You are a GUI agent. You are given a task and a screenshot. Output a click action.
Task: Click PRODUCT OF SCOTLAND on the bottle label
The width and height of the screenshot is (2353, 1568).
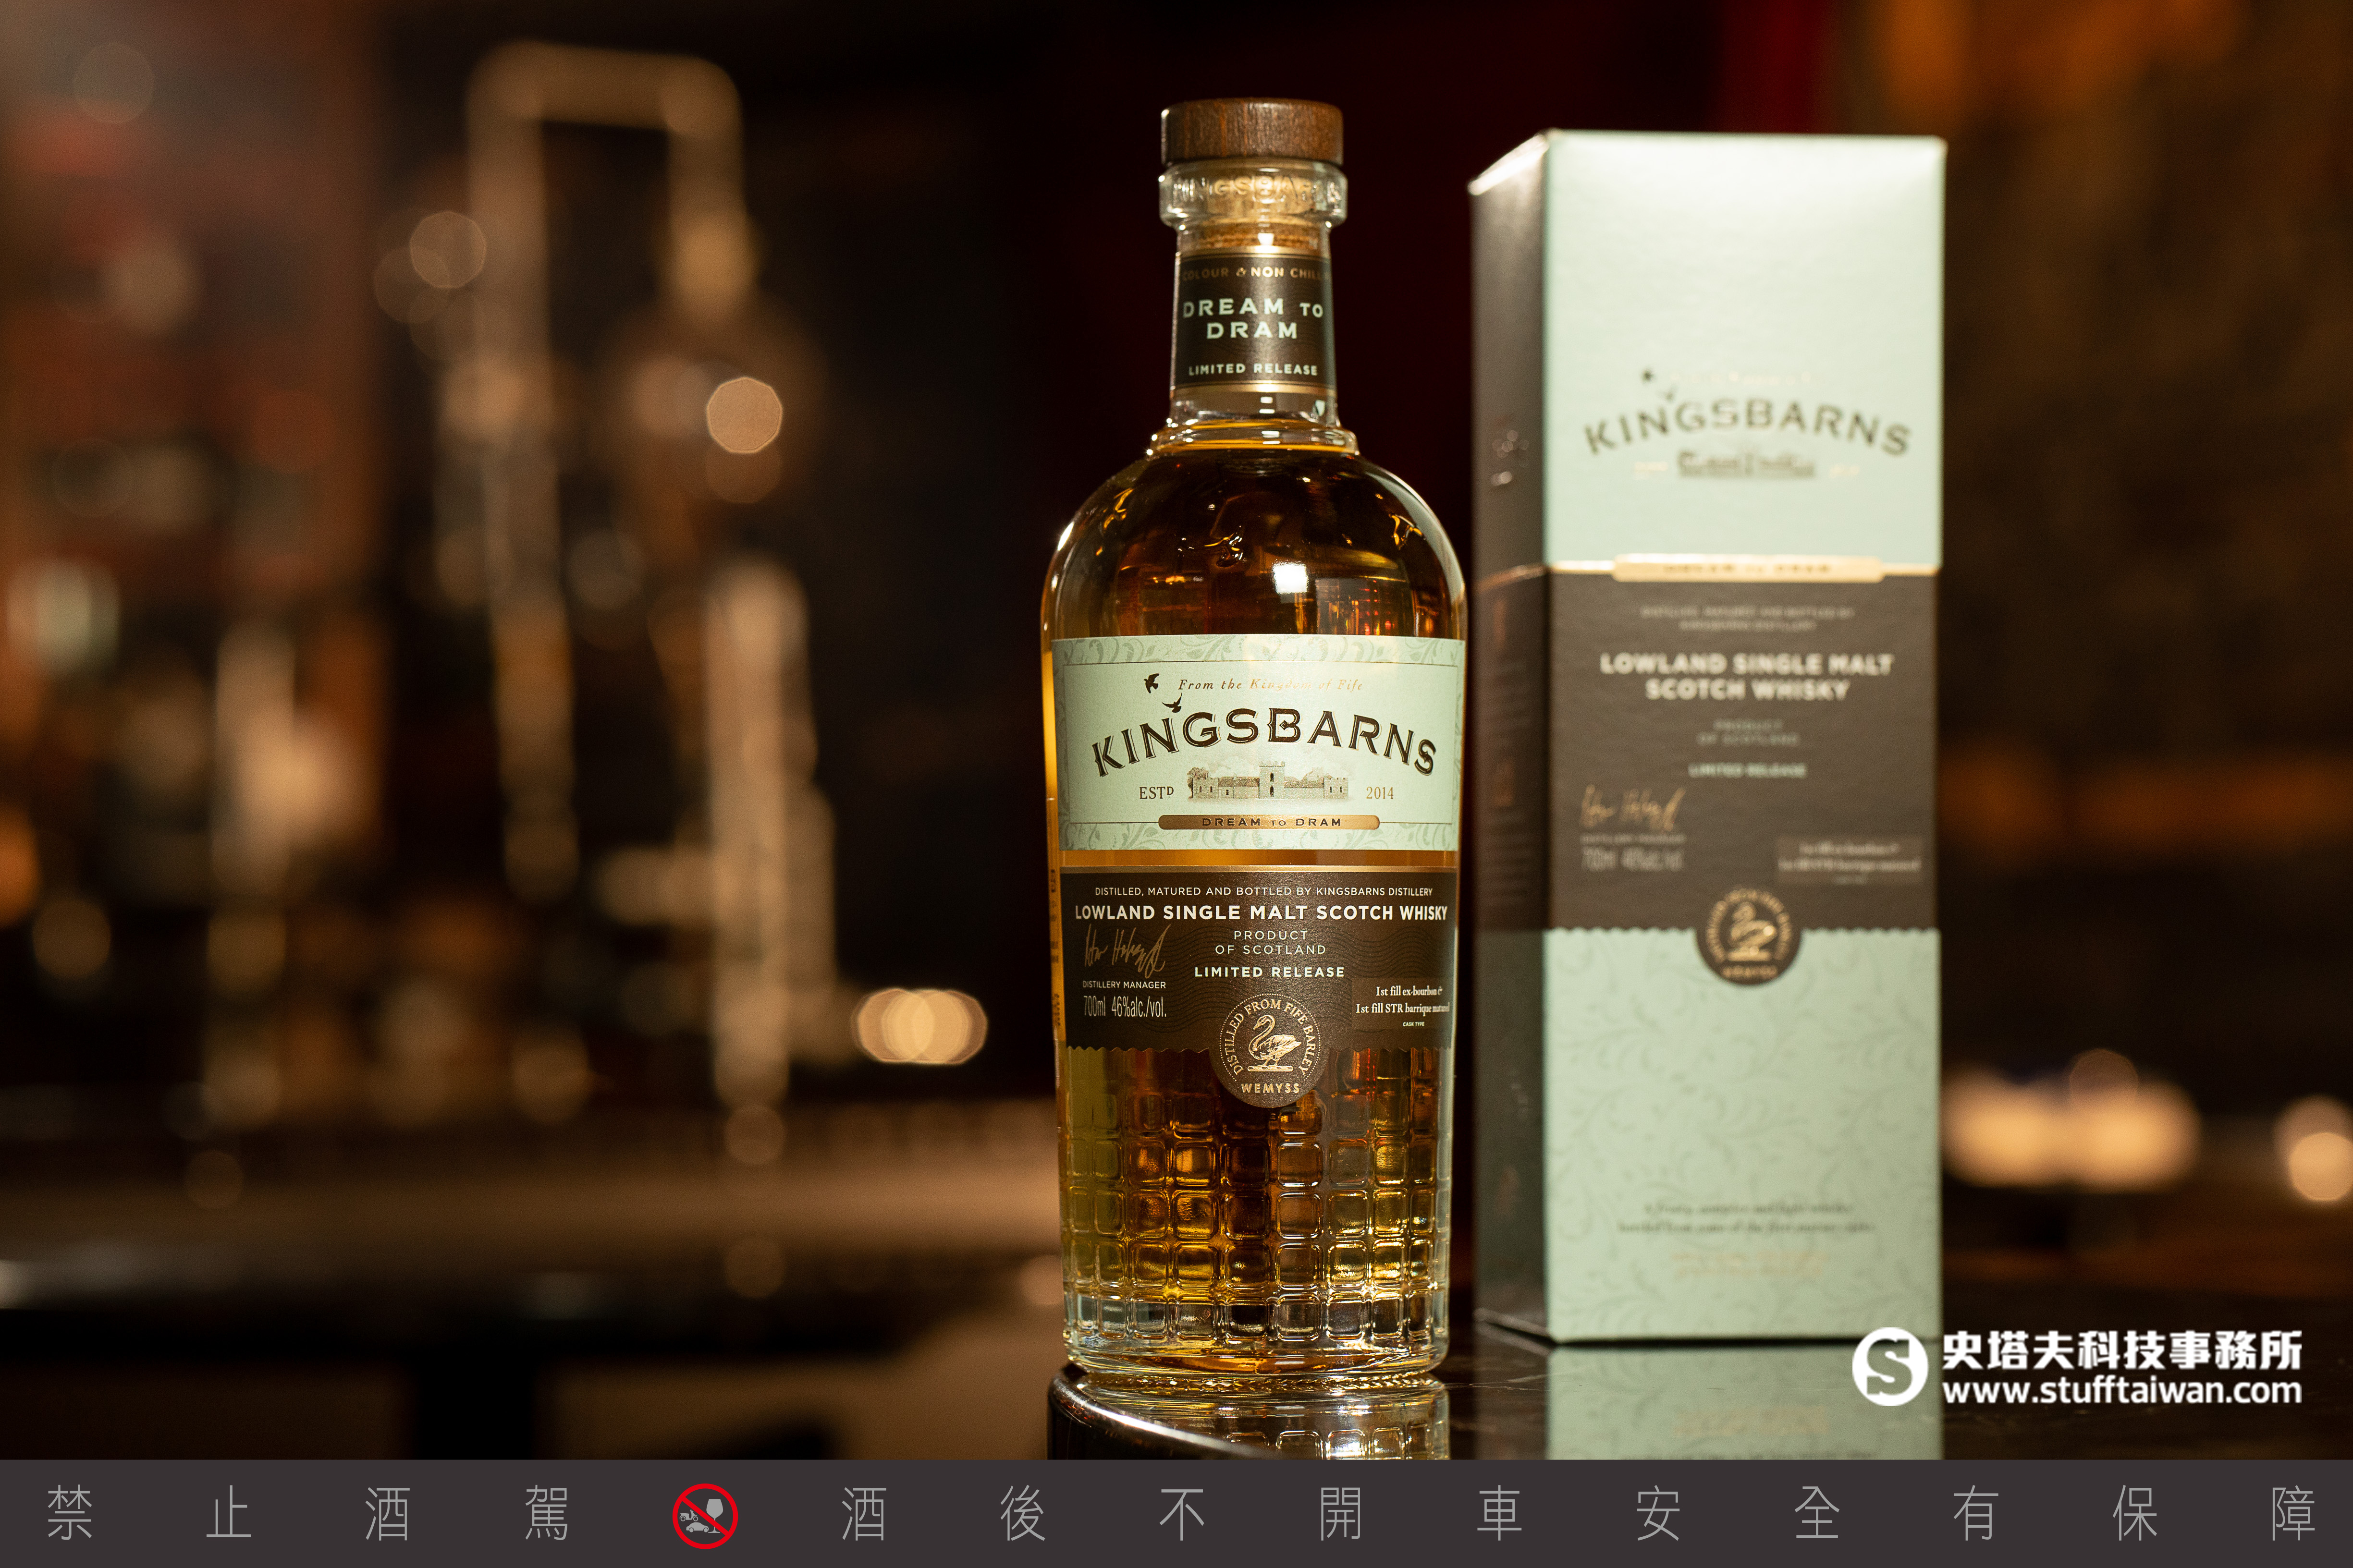[x=1271, y=942]
